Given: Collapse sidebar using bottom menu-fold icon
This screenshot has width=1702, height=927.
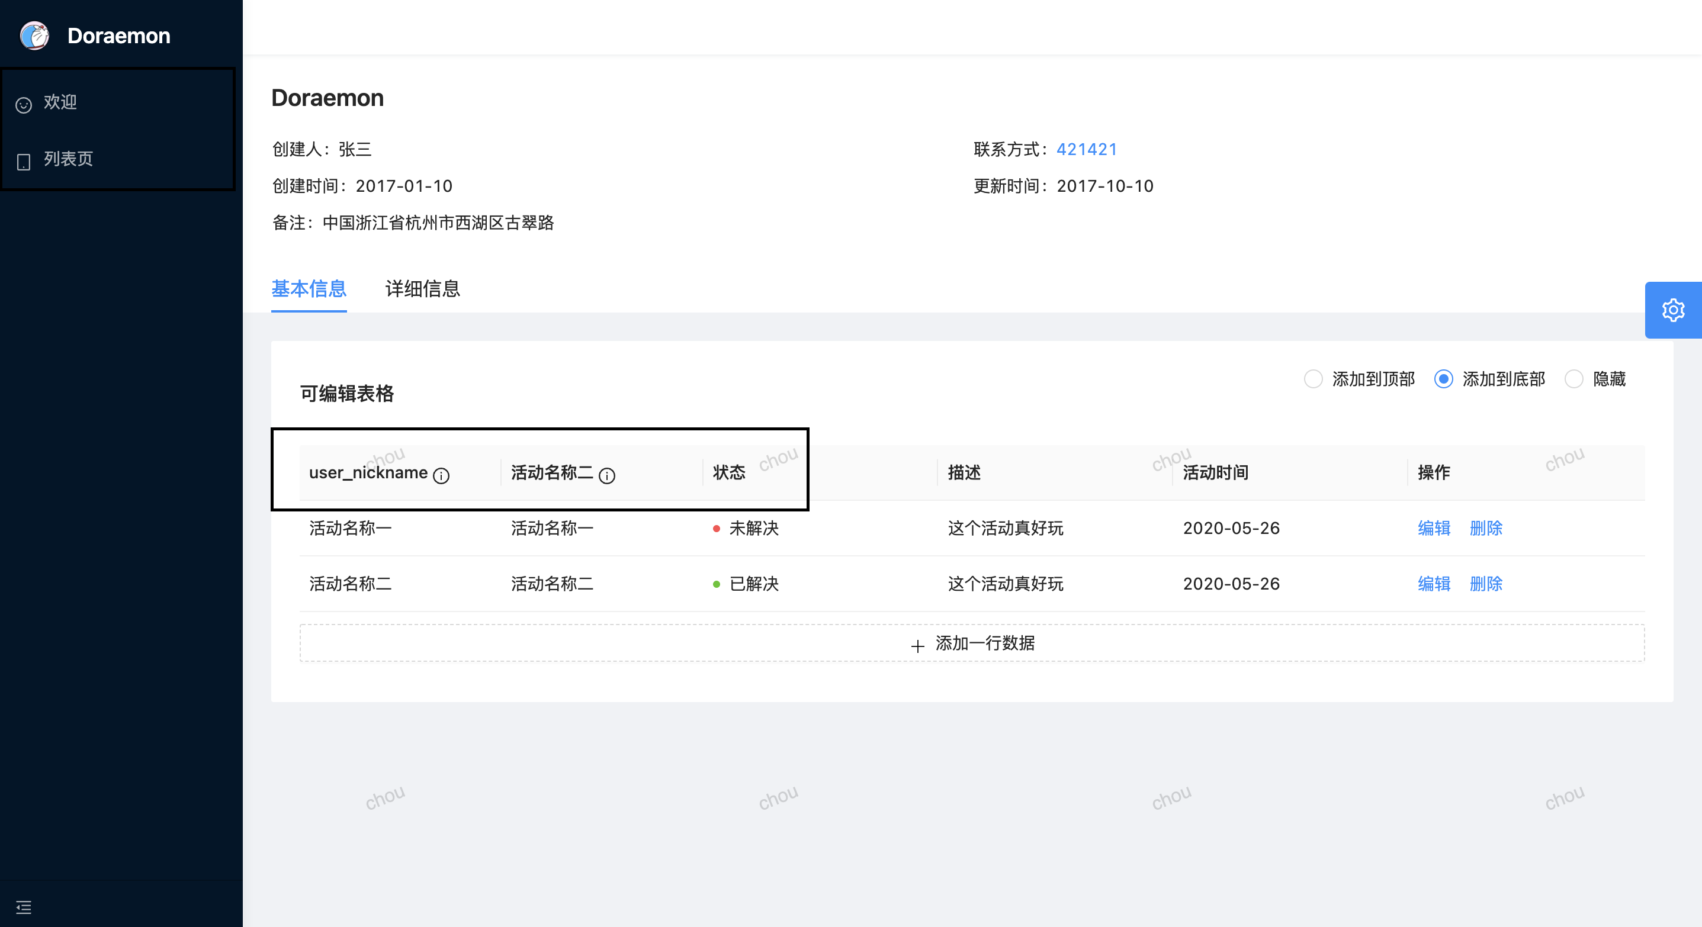Looking at the screenshot, I should (24, 907).
